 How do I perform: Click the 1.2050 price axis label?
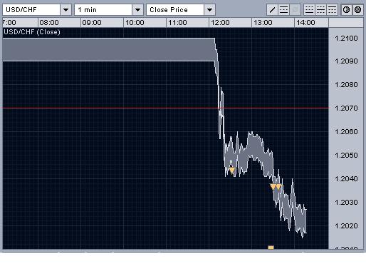click(346, 156)
